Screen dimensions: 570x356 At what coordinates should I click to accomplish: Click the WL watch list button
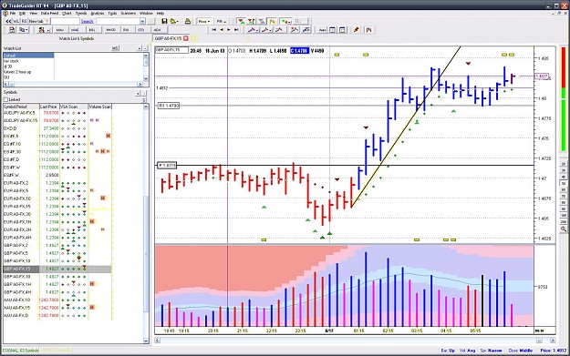(x=16, y=22)
